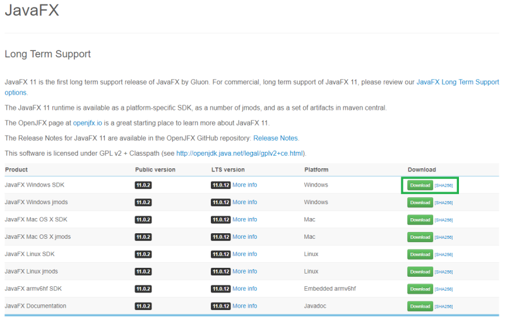The width and height of the screenshot is (505, 329).
Task: Select the 'JavaFX Mac OS X SDK' product name
Action: 36,219
